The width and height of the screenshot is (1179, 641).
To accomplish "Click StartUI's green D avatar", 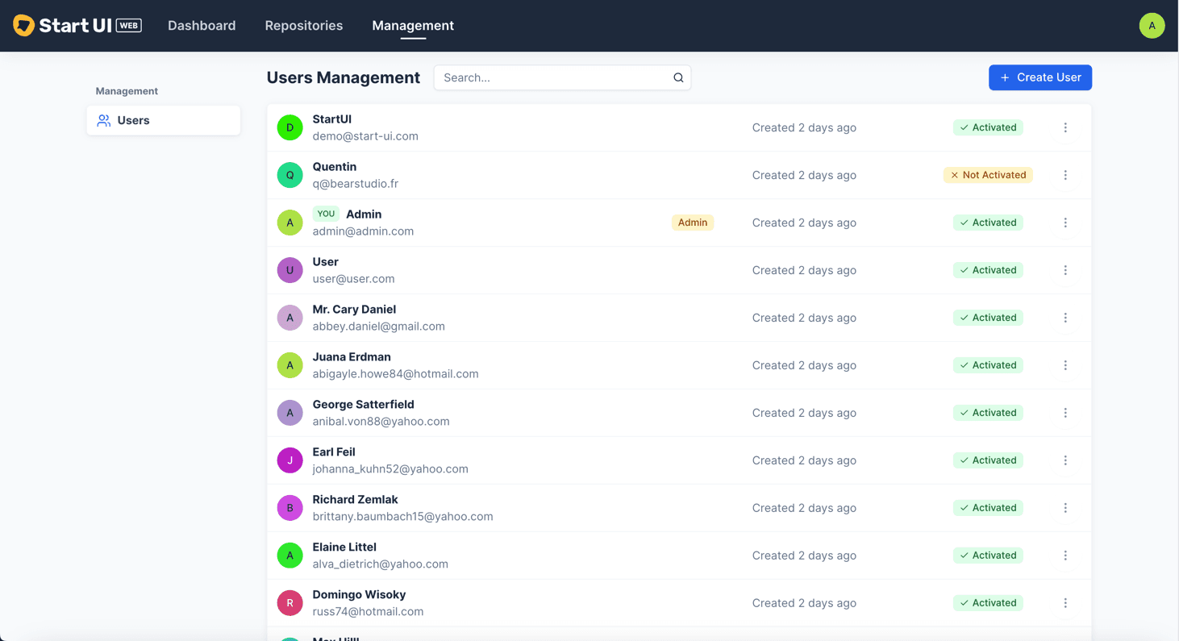I will [x=290, y=127].
